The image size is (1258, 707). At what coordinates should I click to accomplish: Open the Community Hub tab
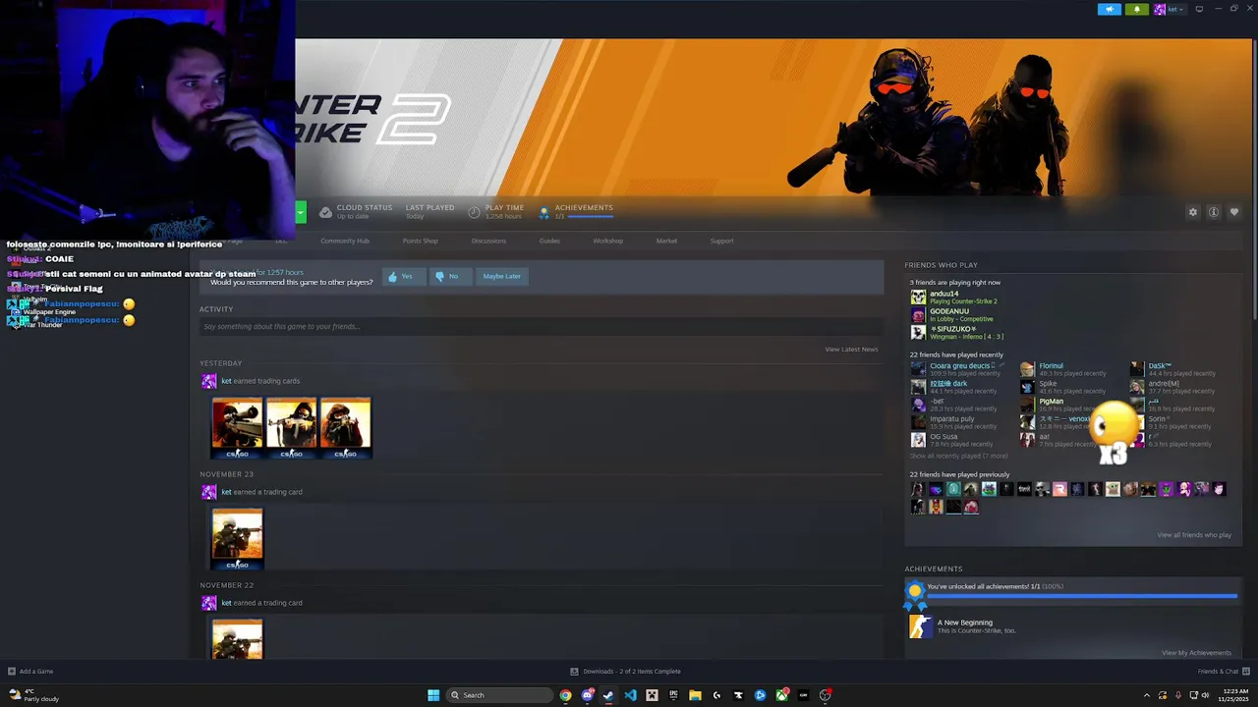pos(345,241)
